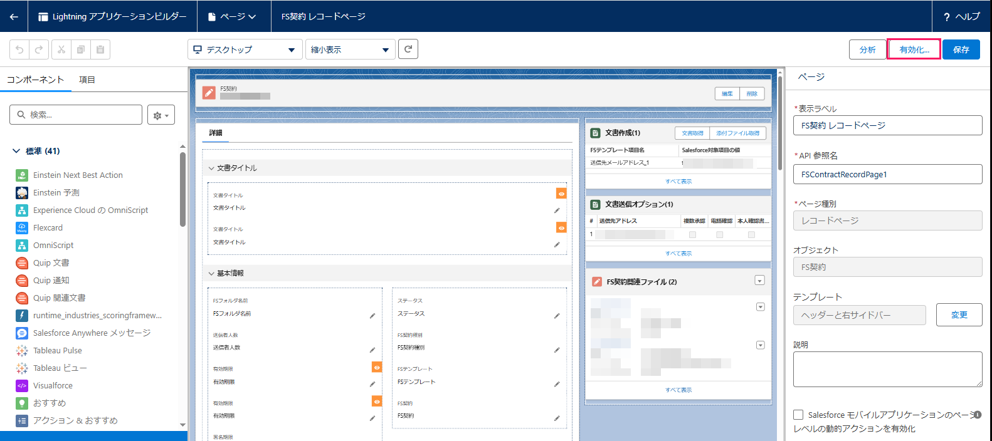Click the undo icon
Image resolution: width=992 pixels, height=441 pixels.
[x=19, y=49]
